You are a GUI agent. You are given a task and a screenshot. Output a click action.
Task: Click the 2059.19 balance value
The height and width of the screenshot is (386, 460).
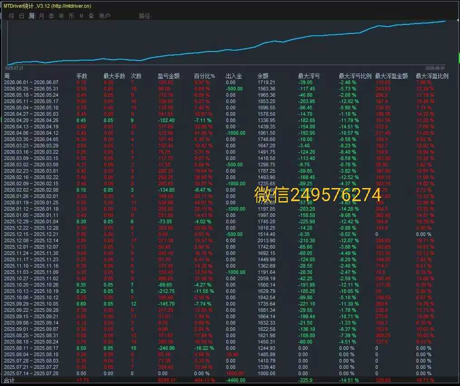tap(266, 278)
